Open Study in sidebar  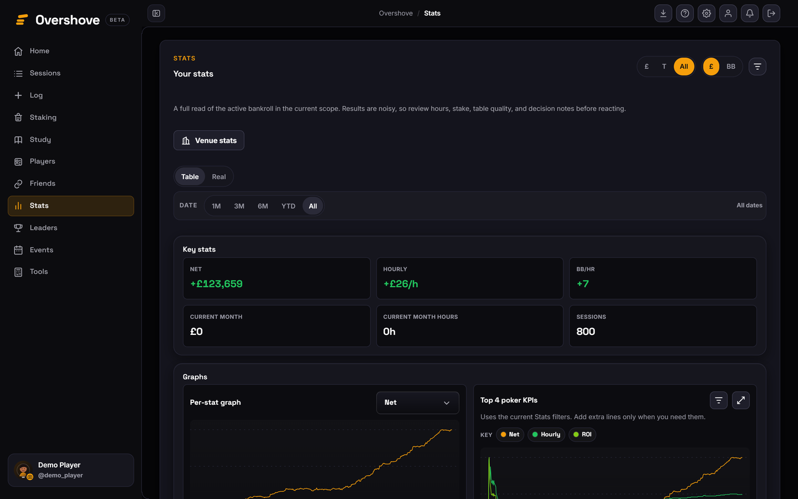[71, 140]
